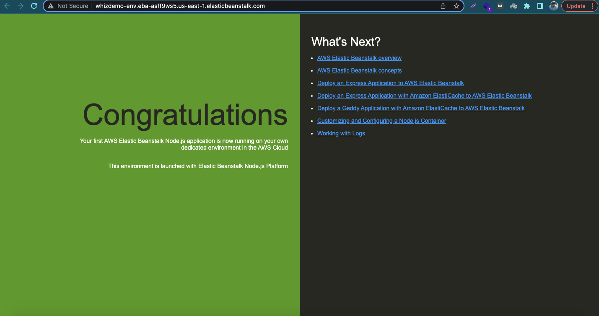Open the Extensions puzzle piece menu
599x316 pixels.
527,6
